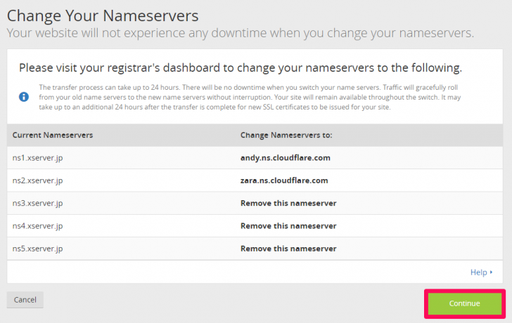The width and height of the screenshot is (512, 323).
Task: Select the ns5.xserver.jp nameserver text
Action: click(37, 249)
